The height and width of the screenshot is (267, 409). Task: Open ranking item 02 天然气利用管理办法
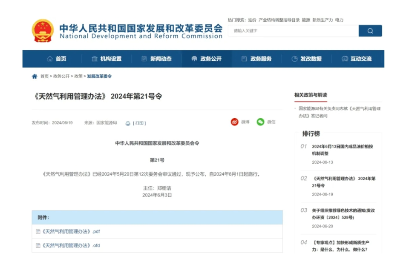343,182
